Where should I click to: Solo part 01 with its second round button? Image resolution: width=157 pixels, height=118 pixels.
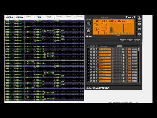(x=94, y=49)
